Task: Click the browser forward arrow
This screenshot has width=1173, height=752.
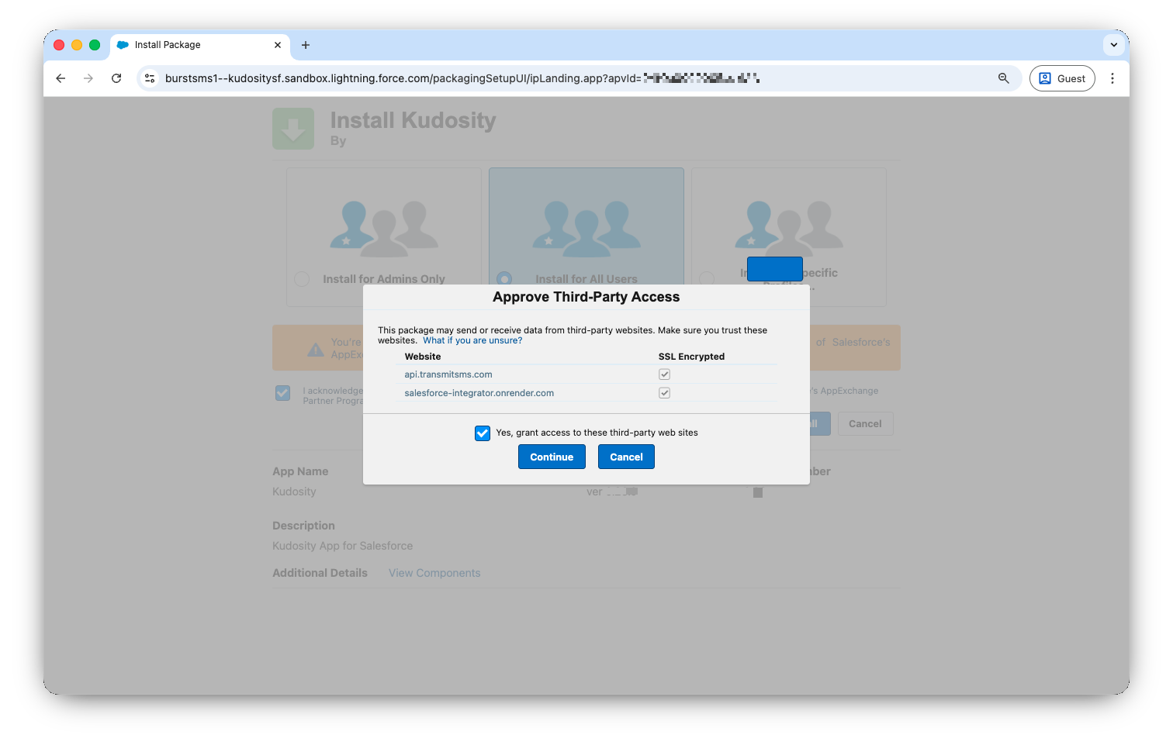Action: tap(88, 78)
